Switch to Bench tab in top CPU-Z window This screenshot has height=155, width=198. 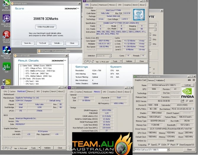(x=135, y=5)
